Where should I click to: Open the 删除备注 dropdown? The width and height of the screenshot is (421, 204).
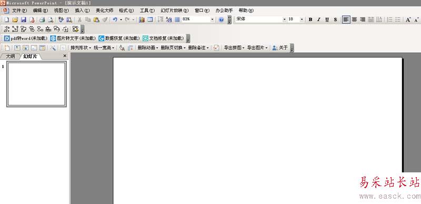[x=198, y=47]
